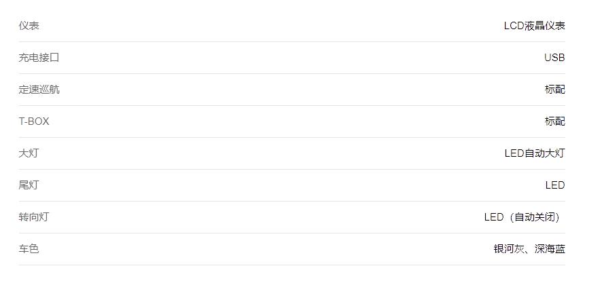Select the 尾灯 label
Image resolution: width=602 pixels, height=283 pixels.
pyautogui.click(x=29, y=185)
